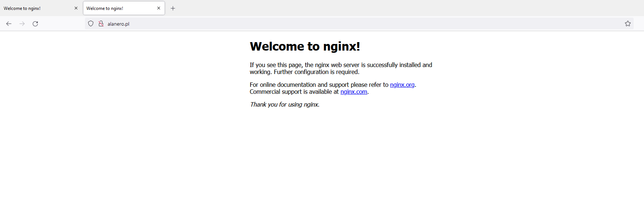Go back to the previous page
Image resolution: width=644 pixels, height=207 pixels.
9,24
